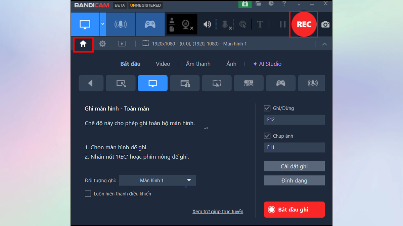
Task: Click the F12 hotkey field
Action: click(294, 120)
